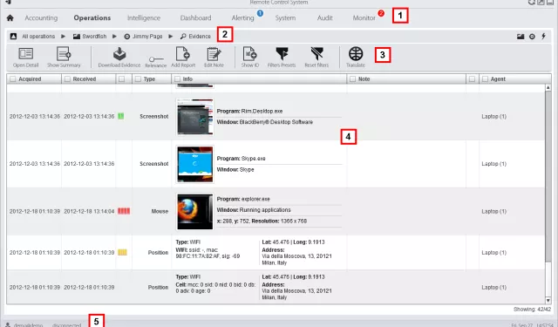Click the target circle icon at right of breadcrumb bar
Image resolution: width=558 pixels, height=327 pixels.
click(x=532, y=37)
